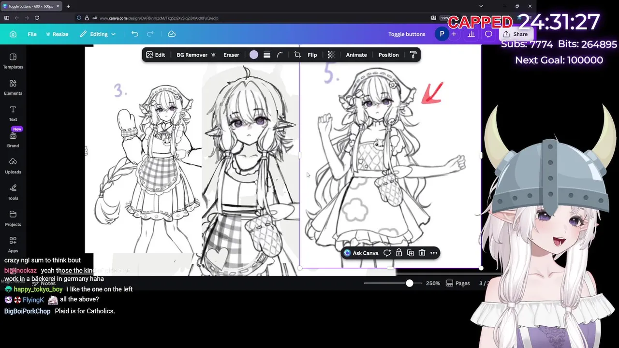Duplicate the selected image

pyautogui.click(x=411, y=253)
